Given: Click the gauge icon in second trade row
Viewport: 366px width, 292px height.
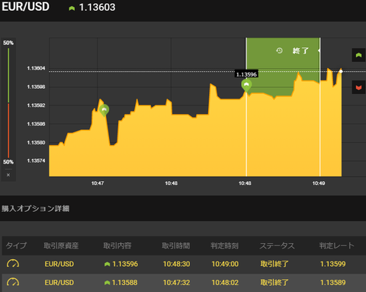Looking at the screenshot, I should pyautogui.click(x=13, y=282).
